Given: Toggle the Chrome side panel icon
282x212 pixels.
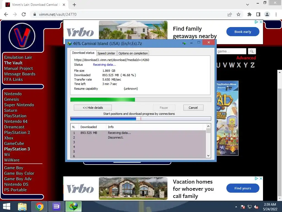Looking at the screenshot, I should click(258, 14).
